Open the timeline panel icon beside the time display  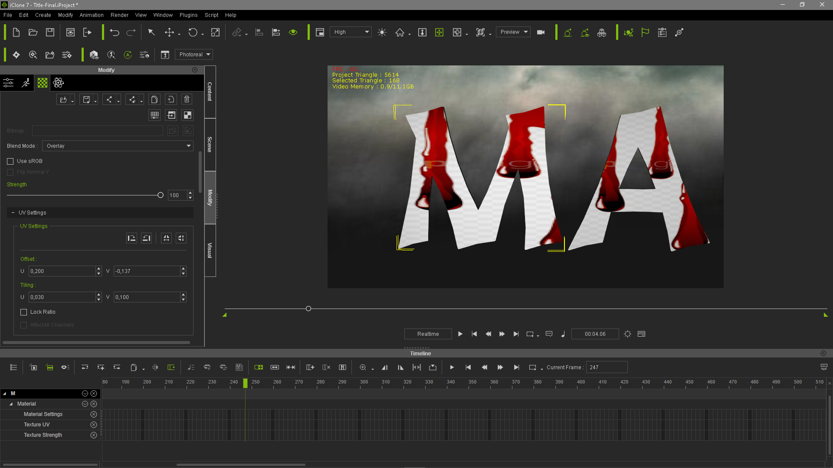coord(642,334)
